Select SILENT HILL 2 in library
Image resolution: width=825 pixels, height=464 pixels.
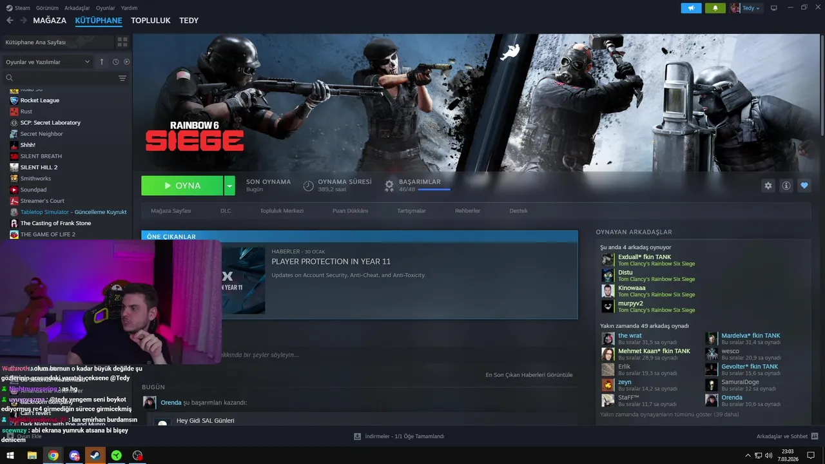pyautogui.click(x=39, y=168)
